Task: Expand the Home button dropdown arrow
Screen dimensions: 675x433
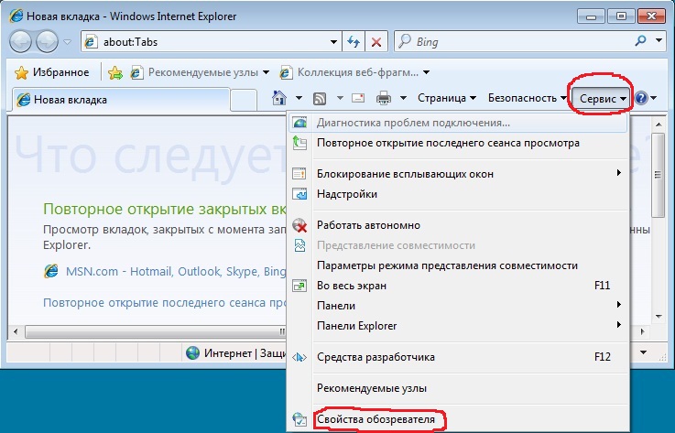Action: [299, 98]
